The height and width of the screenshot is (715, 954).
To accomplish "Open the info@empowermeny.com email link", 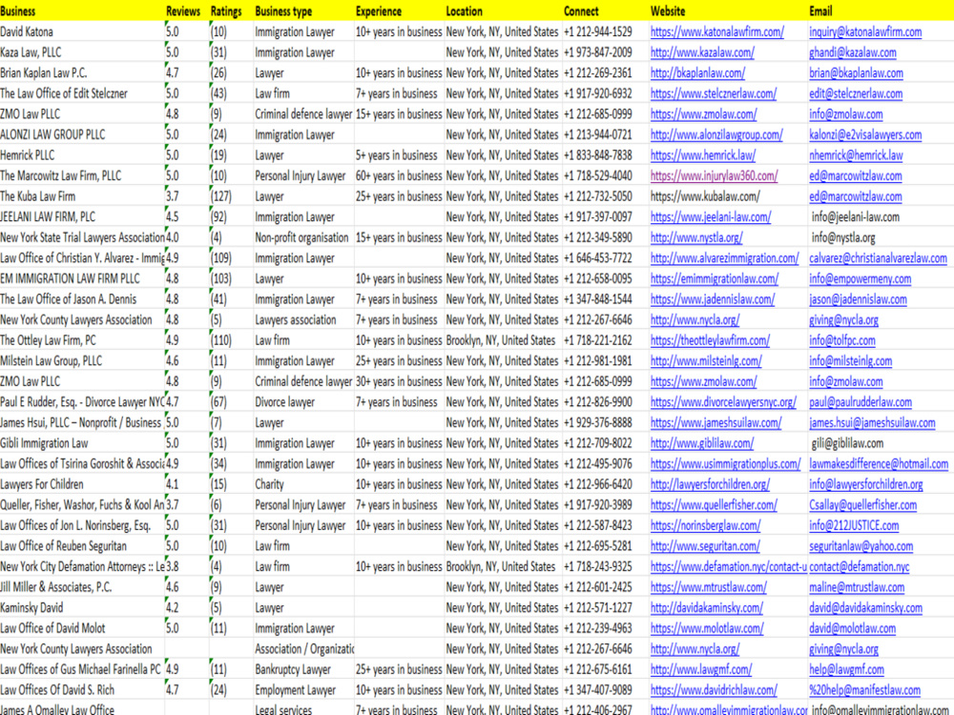I will tap(861, 278).
